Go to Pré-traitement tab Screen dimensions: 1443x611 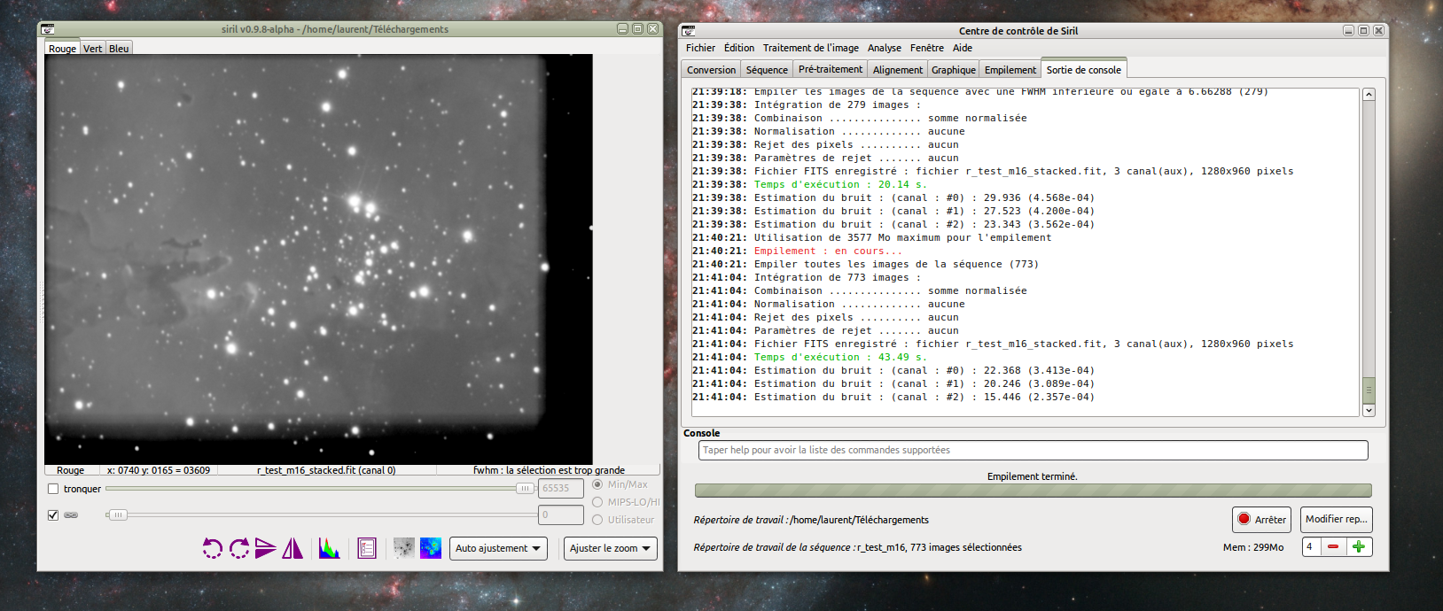[831, 69]
